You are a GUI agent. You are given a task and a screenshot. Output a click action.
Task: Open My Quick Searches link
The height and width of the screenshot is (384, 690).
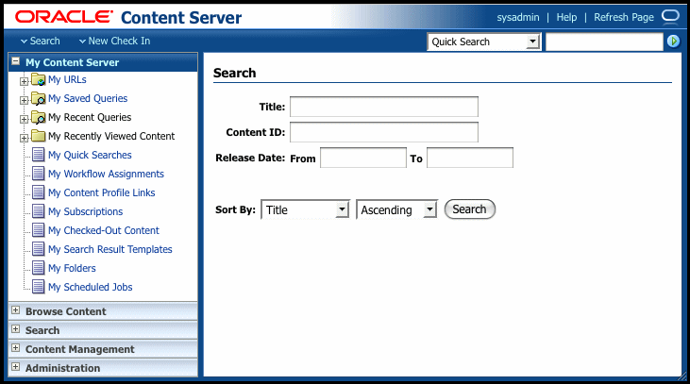90,156
